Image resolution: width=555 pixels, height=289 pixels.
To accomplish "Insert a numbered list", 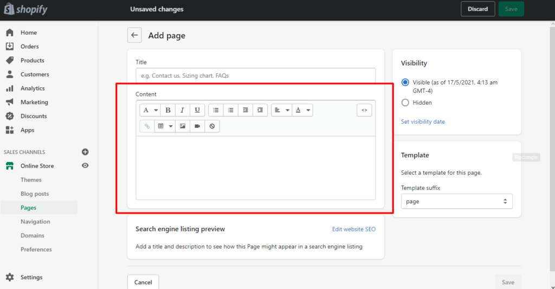I will (x=231, y=110).
